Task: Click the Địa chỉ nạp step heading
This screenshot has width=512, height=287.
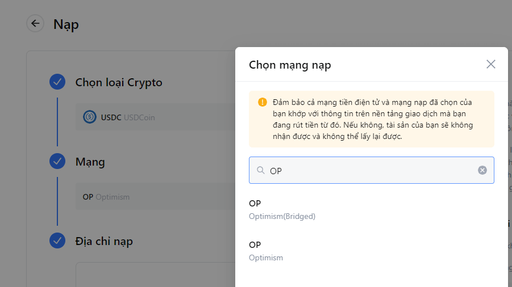Action: click(104, 241)
